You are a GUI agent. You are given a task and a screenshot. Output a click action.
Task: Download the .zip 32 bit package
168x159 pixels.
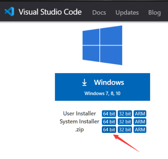[x=125, y=130]
